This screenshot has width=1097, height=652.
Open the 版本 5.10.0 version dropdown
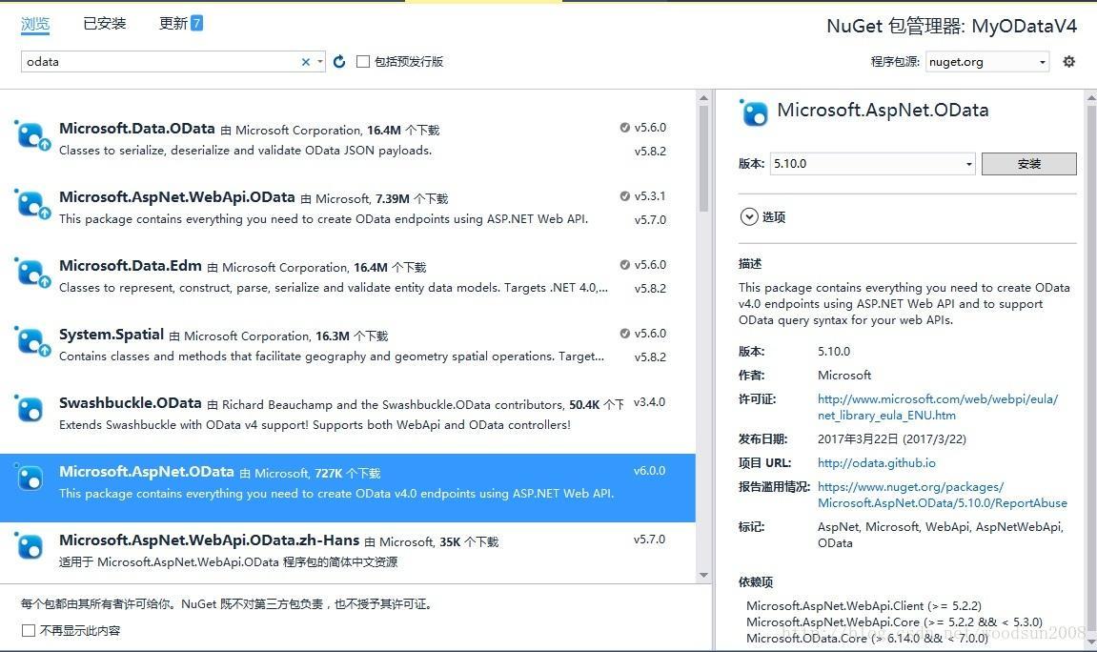pyautogui.click(x=872, y=164)
